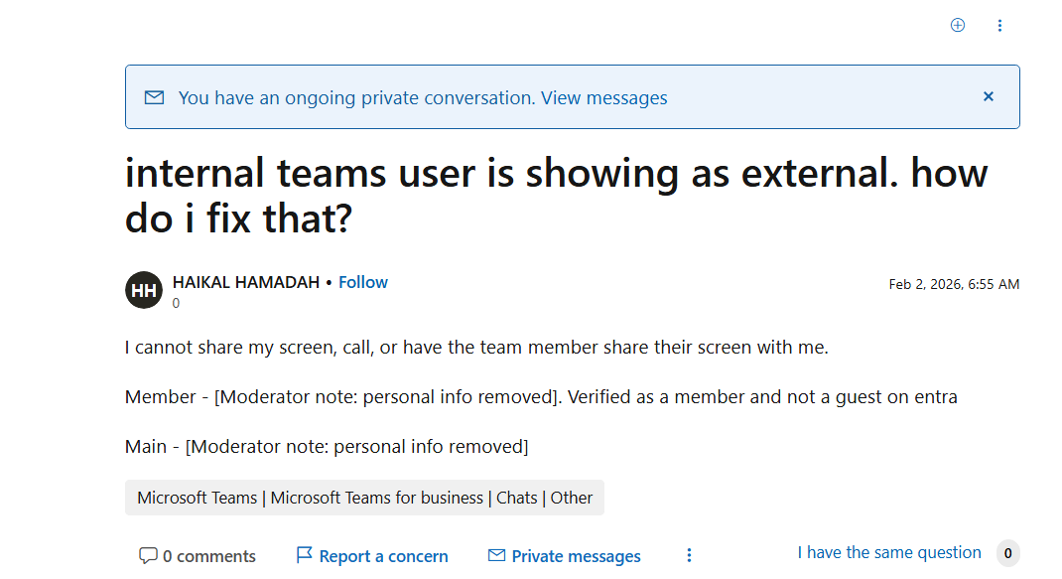Viewport: 1062px width, 579px height.
Task: Click the HH user avatar
Action: (x=144, y=289)
